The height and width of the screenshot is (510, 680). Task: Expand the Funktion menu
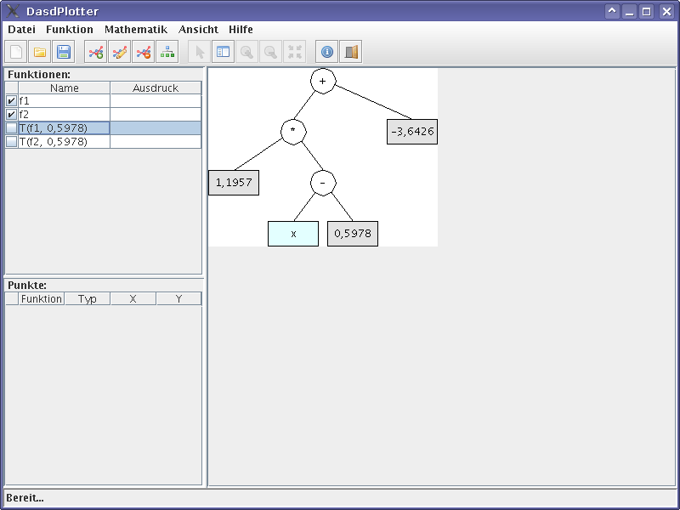(70, 29)
